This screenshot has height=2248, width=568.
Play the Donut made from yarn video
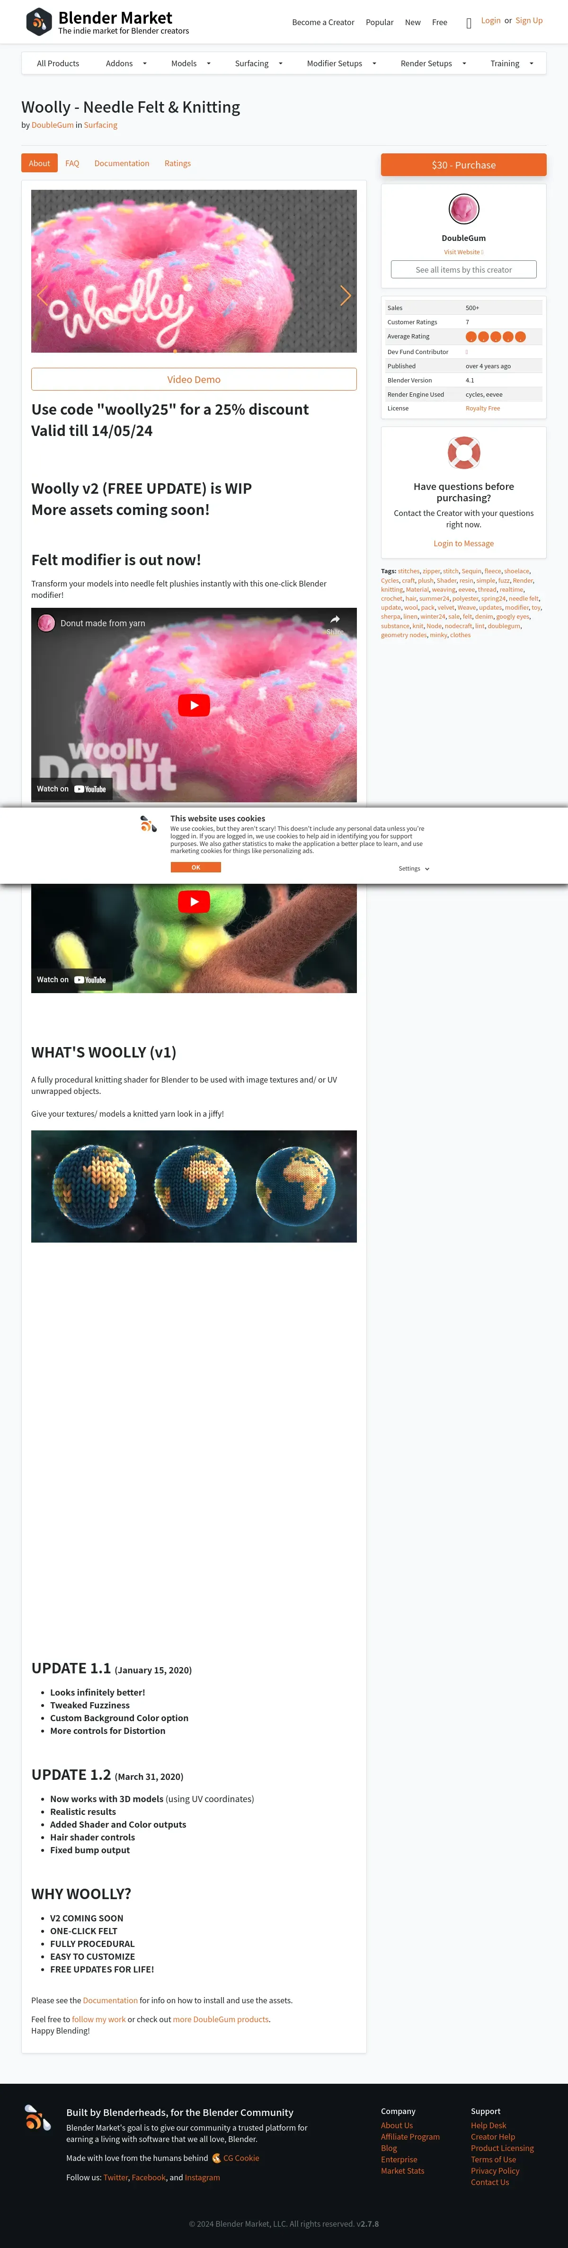(x=194, y=705)
